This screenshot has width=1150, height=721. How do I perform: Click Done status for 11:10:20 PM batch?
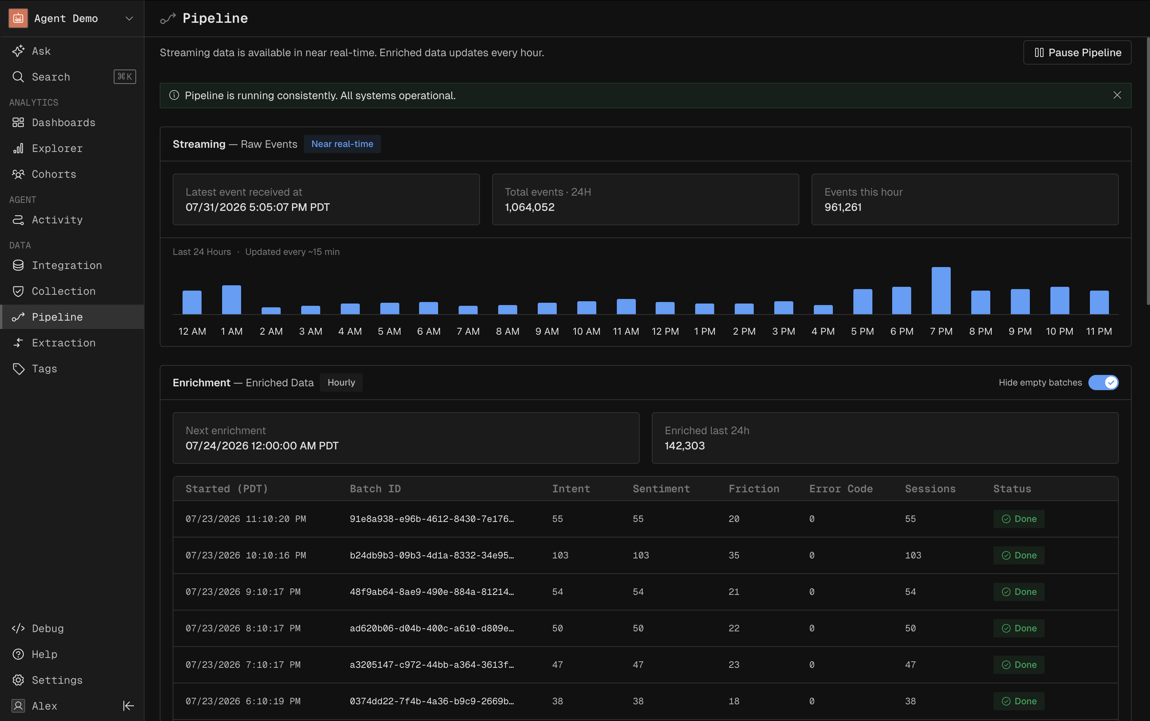pos(1019,519)
